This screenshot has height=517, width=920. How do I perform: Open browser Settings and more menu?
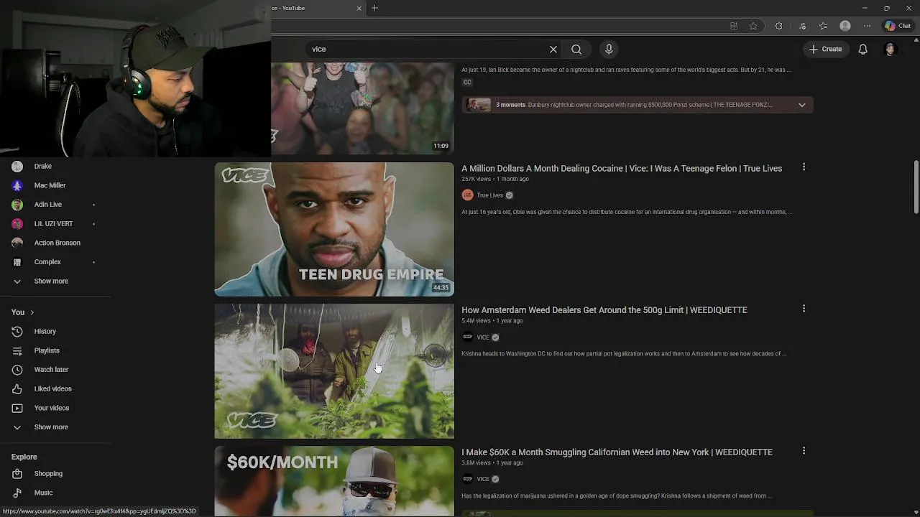[x=868, y=26]
